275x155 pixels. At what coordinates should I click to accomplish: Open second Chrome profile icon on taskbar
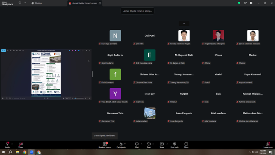tap(39, 152)
